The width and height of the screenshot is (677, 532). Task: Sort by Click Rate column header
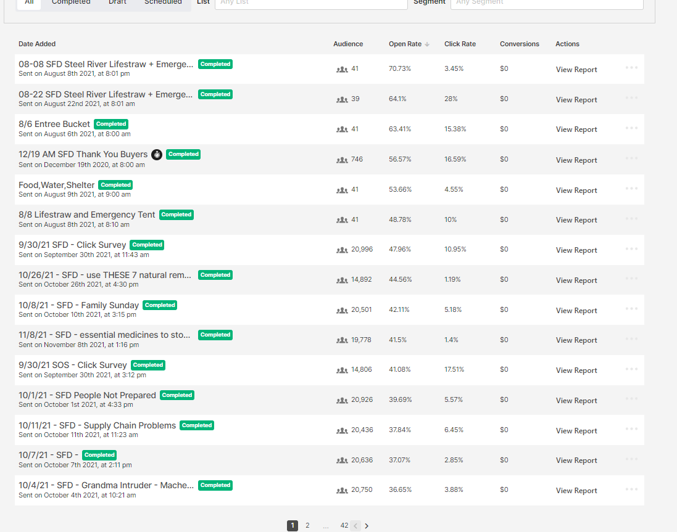click(x=460, y=44)
